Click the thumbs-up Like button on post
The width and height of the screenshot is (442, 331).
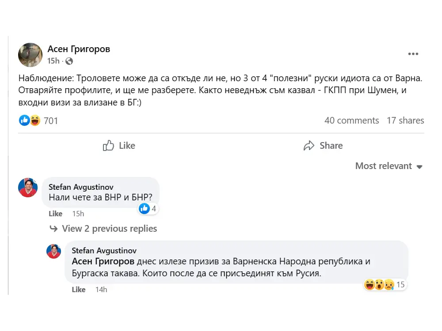tap(119, 146)
